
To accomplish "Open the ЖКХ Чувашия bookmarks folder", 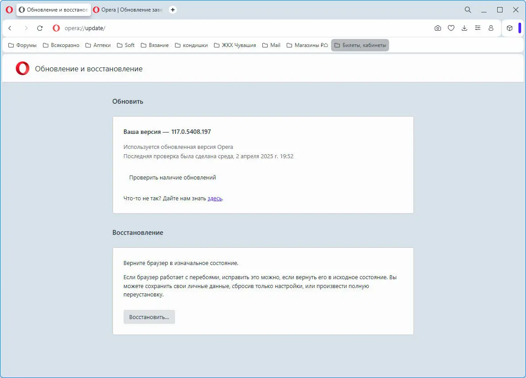I will pyautogui.click(x=235, y=45).
